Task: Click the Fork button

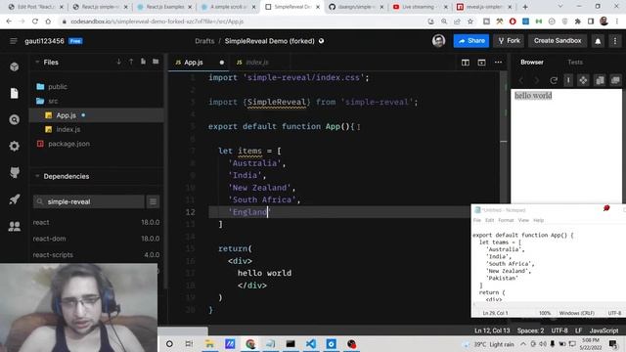Action: [x=509, y=41]
